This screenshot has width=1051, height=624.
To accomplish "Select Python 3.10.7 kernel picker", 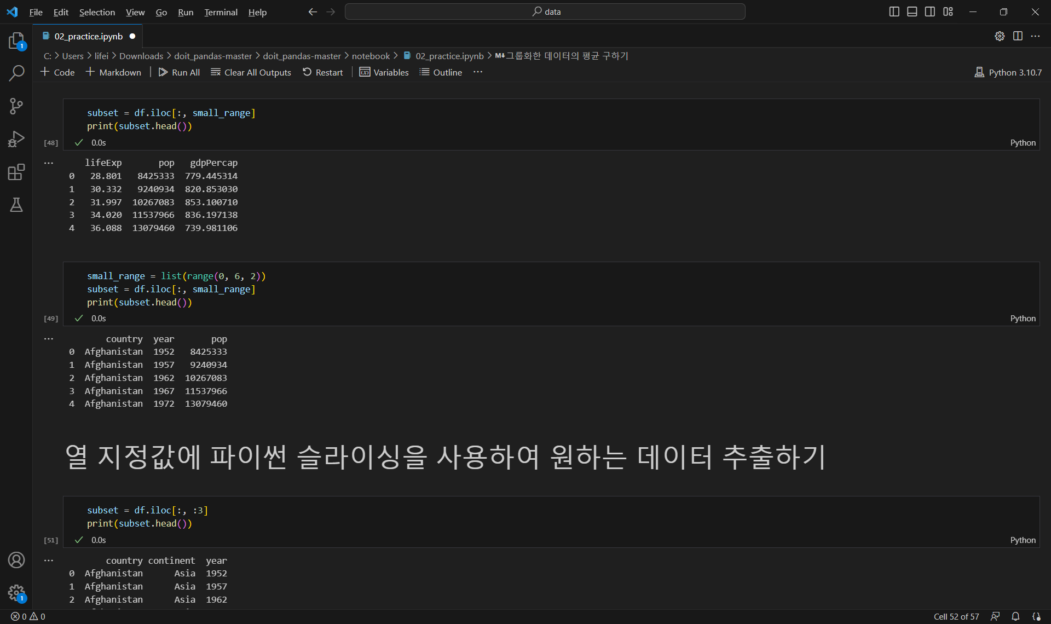I will (x=1008, y=72).
